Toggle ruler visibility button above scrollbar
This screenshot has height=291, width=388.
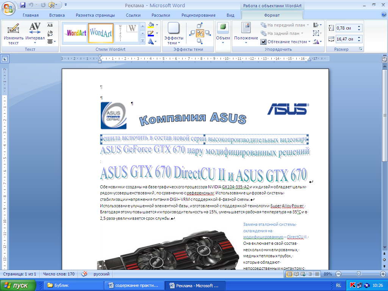385,59
